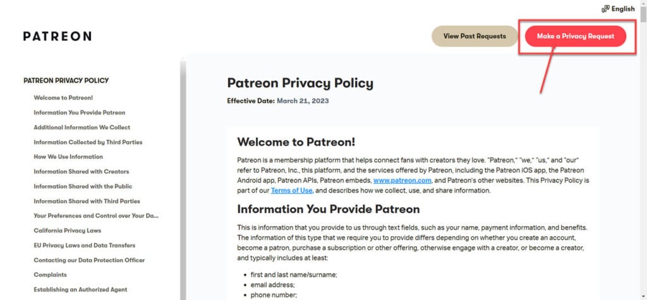Open the Terms of Use link
This screenshot has width=647, height=300.
292,191
